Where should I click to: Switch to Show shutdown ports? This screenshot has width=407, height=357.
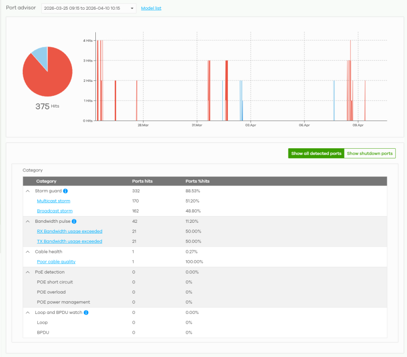coord(370,153)
